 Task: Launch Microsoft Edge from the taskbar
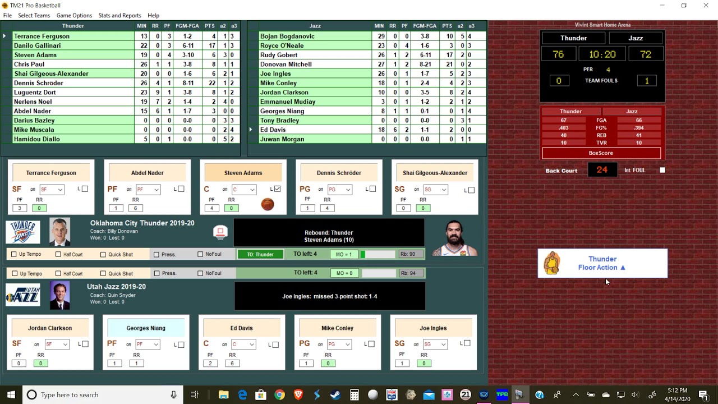click(x=242, y=395)
